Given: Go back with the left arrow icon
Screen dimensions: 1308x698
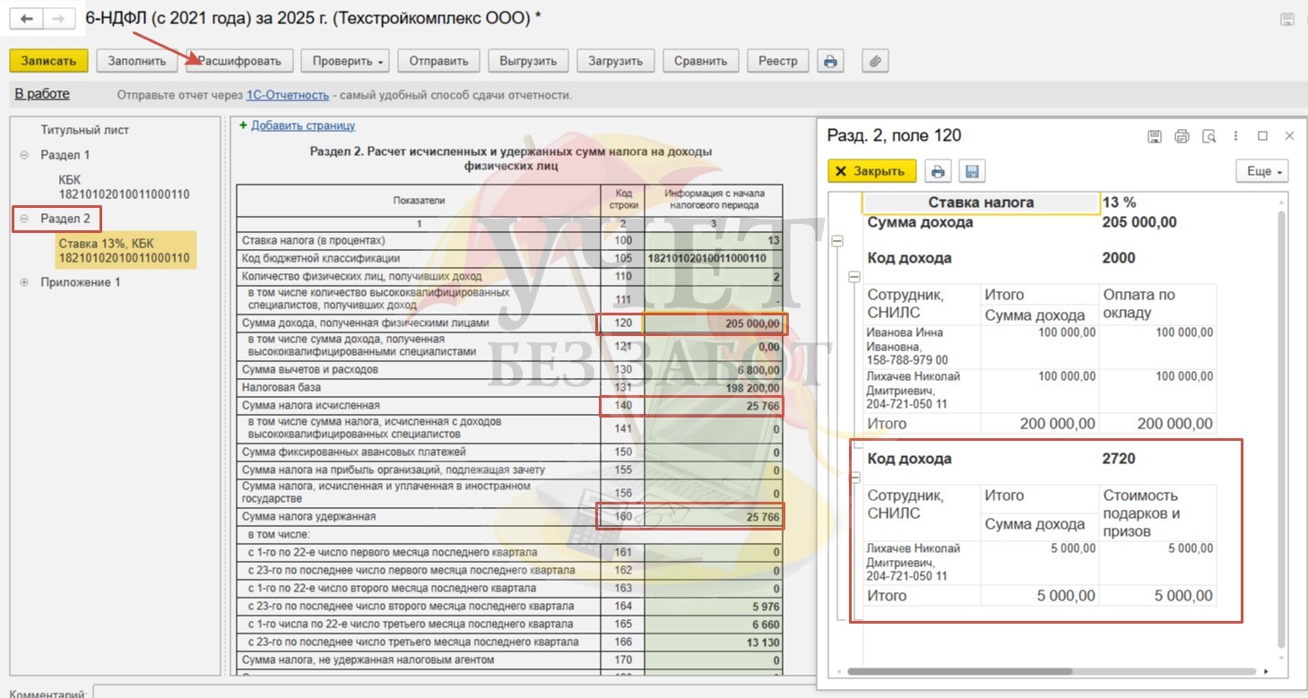Looking at the screenshot, I should click(26, 19).
